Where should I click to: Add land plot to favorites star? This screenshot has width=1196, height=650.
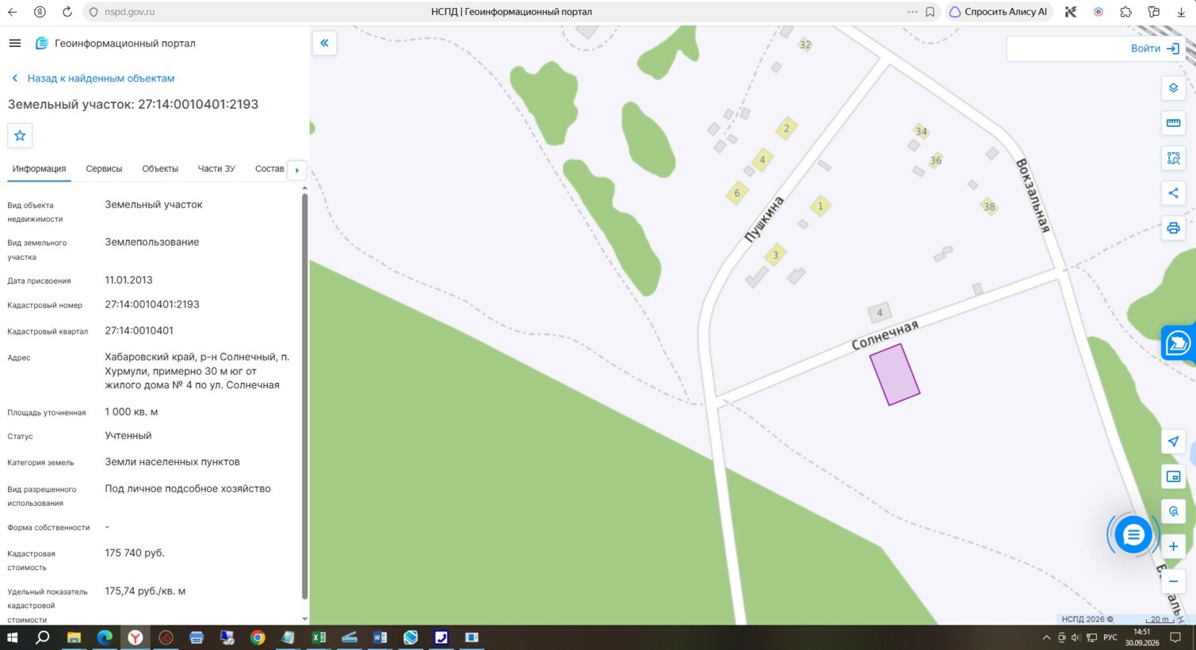point(20,136)
